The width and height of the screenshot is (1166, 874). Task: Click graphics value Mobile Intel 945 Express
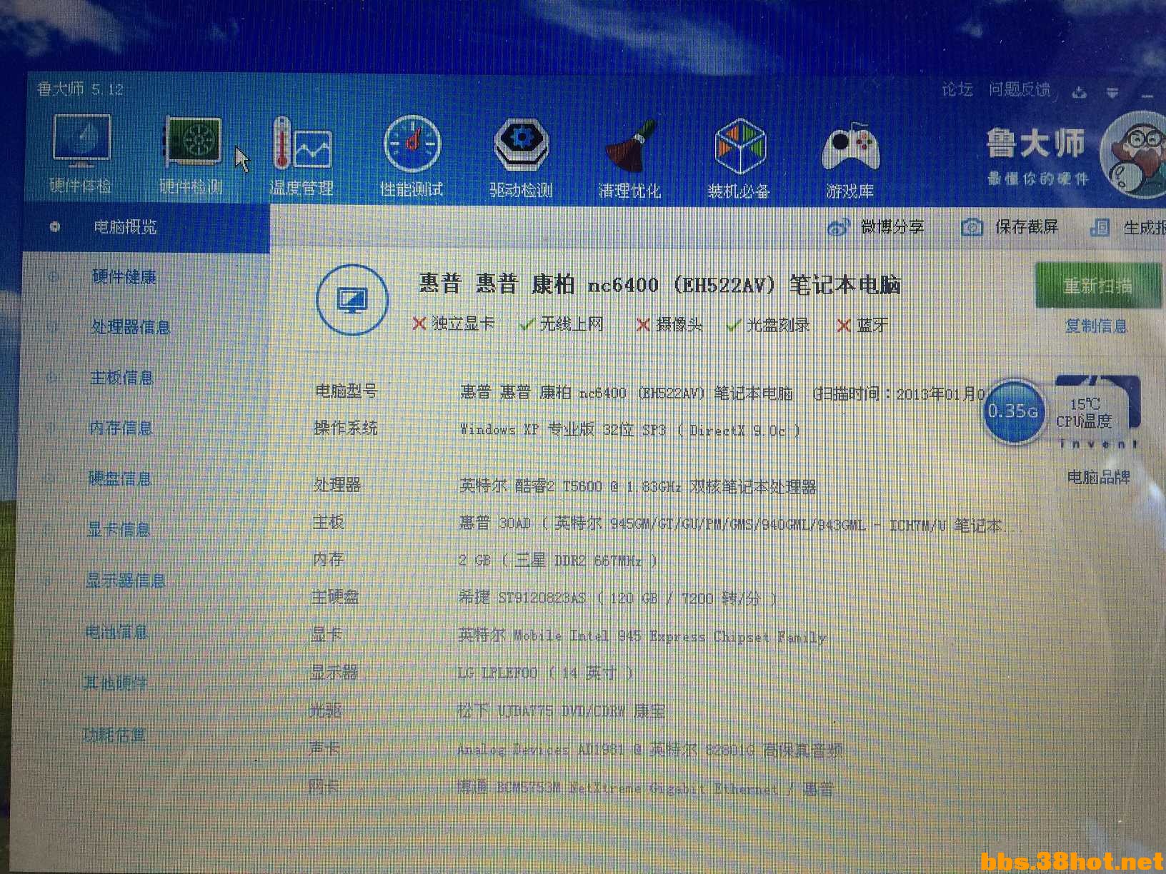[642, 636]
